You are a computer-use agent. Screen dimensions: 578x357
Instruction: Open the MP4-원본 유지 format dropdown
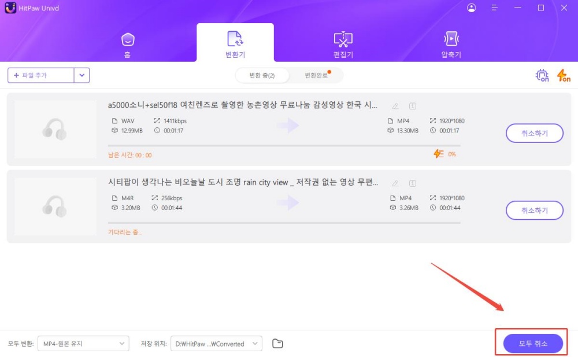(x=83, y=344)
